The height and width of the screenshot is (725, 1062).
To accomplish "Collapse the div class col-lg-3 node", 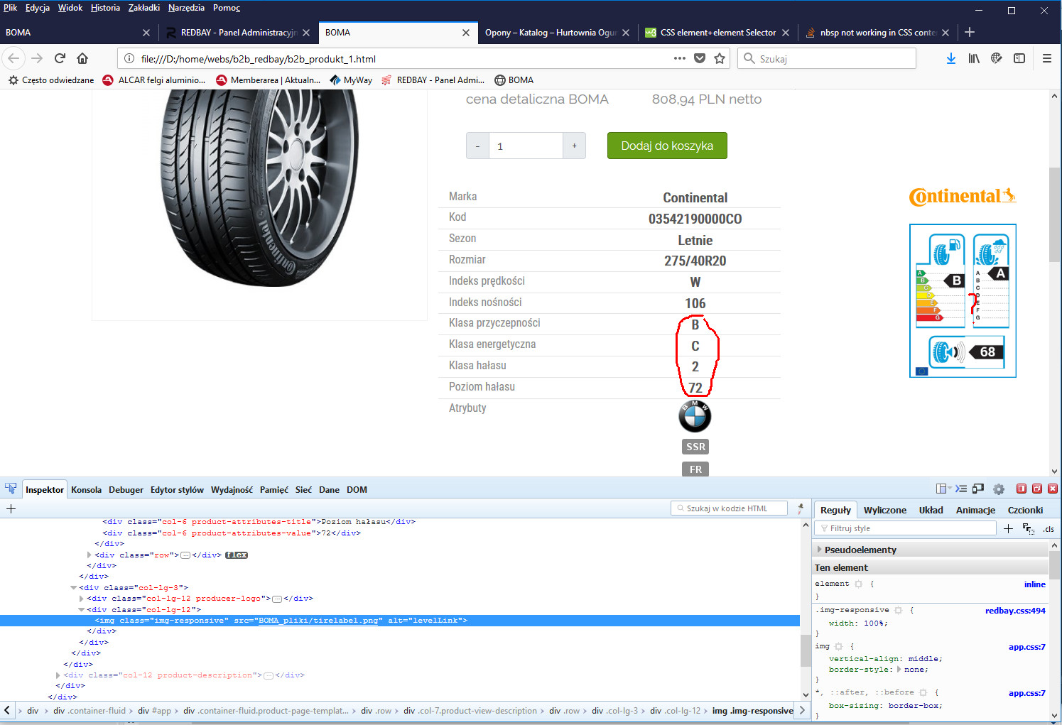I will pyautogui.click(x=74, y=587).
